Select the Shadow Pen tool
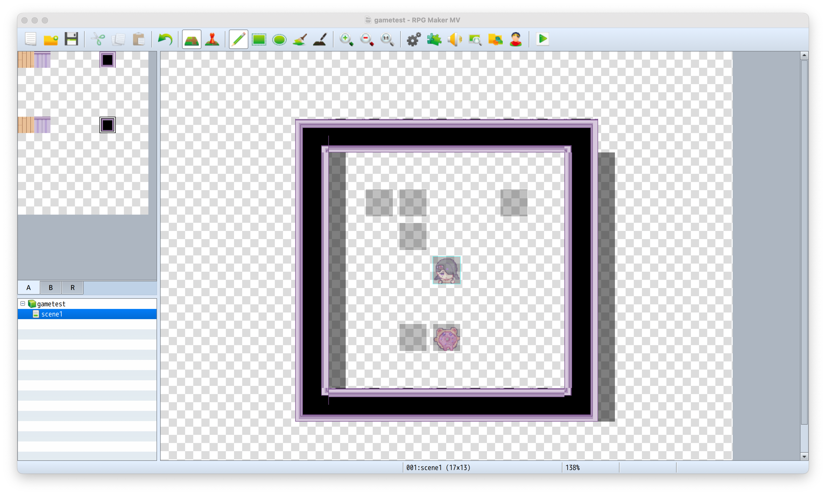 (320, 39)
